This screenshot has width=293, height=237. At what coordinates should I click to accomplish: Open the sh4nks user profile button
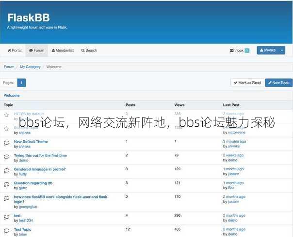point(268,50)
